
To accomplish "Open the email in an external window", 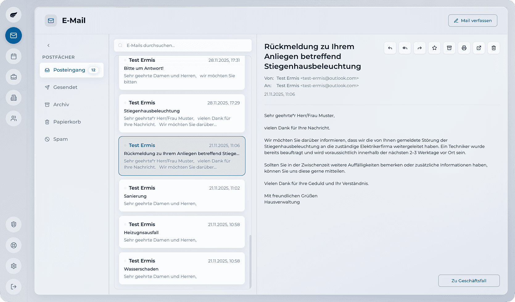I will (479, 48).
